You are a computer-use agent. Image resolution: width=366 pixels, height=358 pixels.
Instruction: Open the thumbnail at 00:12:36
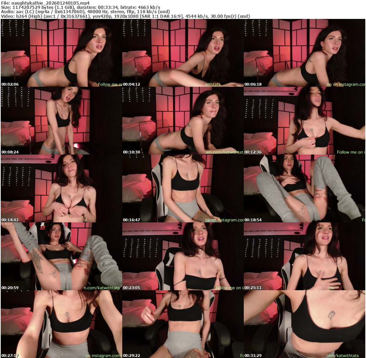(304, 121)
